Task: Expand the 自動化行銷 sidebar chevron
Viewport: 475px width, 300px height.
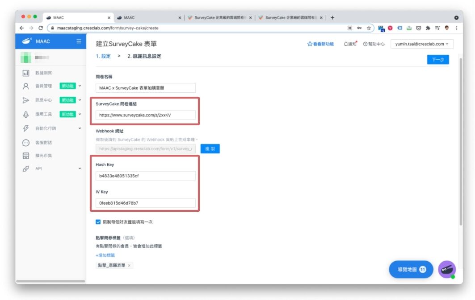Action: point(80,128)
